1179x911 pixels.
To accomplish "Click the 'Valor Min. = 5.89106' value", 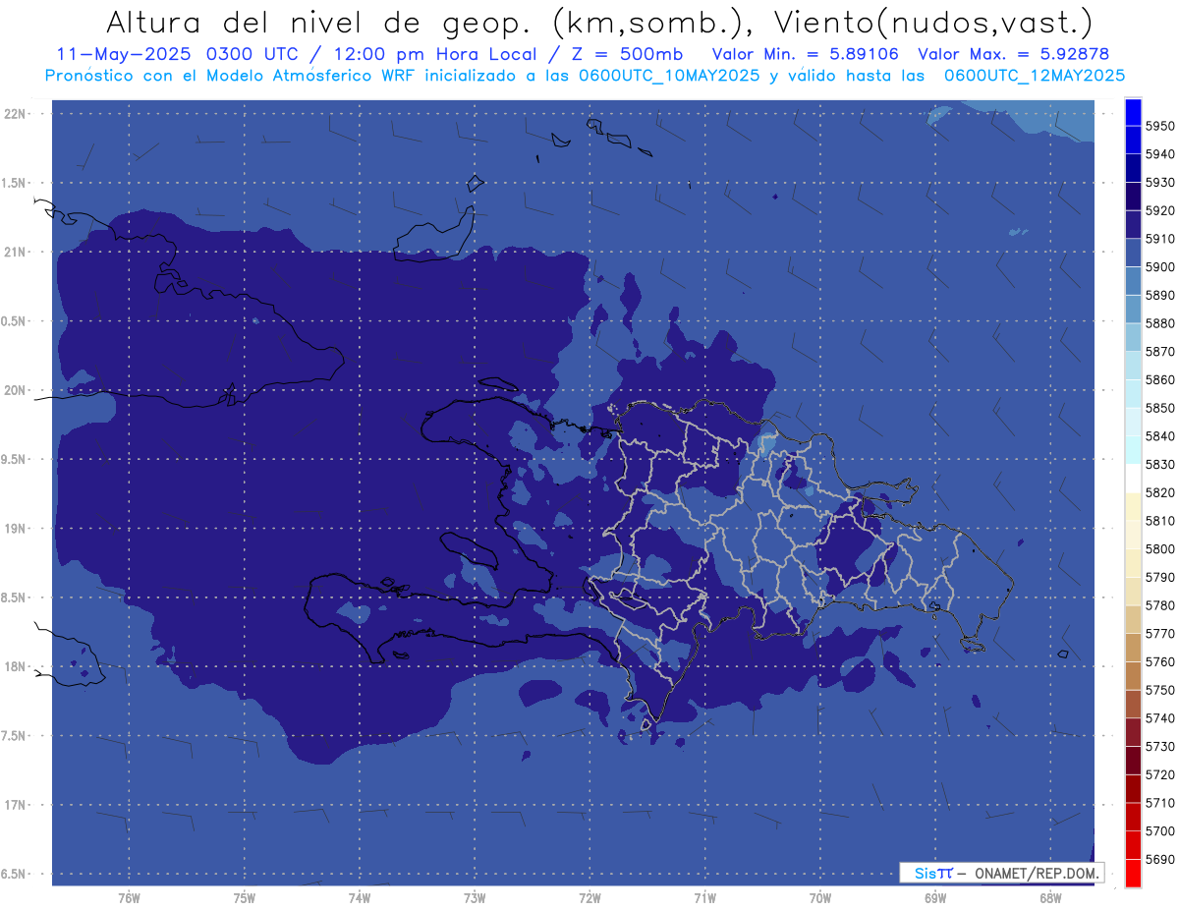I will click(x=805, y=54).
